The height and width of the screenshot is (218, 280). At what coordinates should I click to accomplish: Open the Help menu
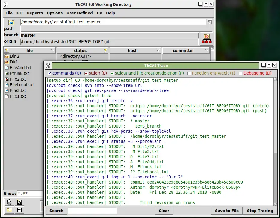coord(111,13)
